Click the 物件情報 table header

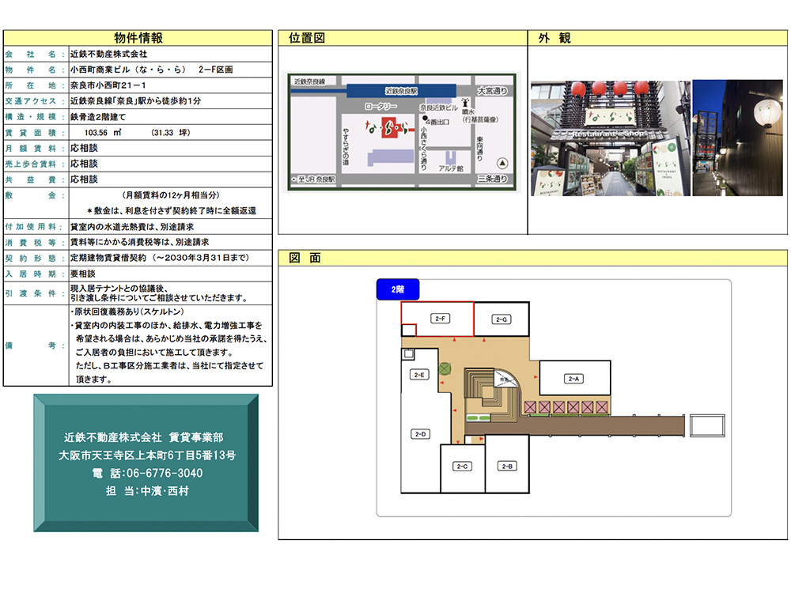138,38
